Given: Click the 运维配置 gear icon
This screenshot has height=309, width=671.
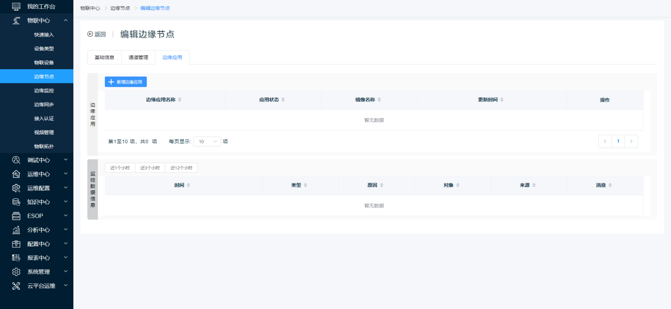Looking at the screenshot, I should click(x=16, y=188).
